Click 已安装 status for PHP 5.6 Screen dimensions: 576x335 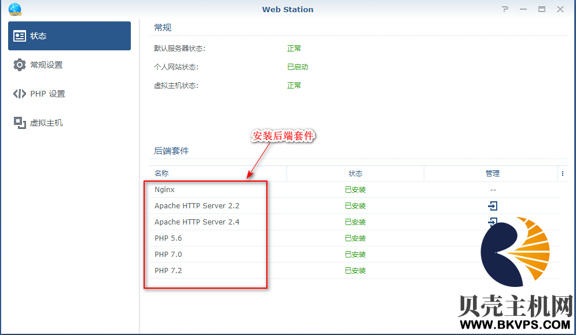tap(355, 238)
